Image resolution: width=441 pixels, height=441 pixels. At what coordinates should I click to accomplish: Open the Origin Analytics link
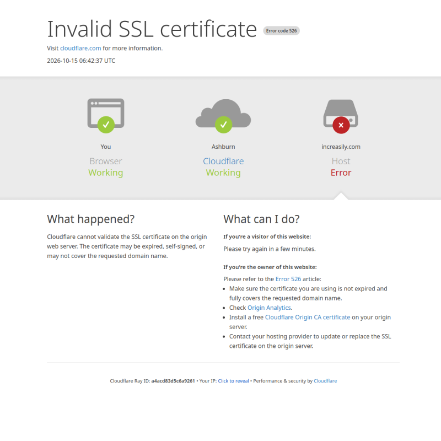269,308
